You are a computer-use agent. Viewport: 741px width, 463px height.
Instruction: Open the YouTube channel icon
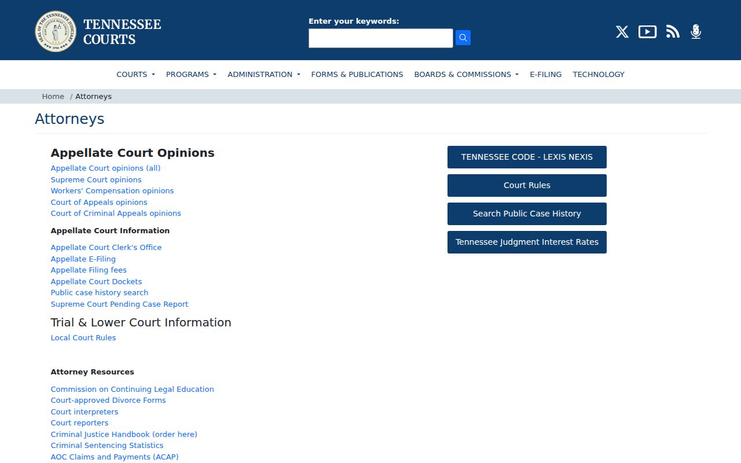pos(647,32)
